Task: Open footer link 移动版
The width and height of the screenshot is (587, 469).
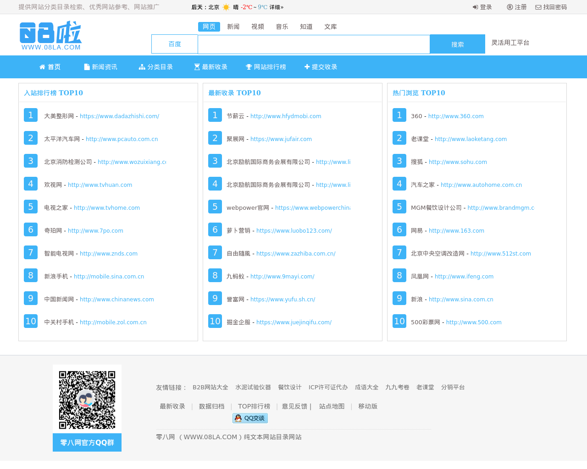Action: click(x=368, y=407)
